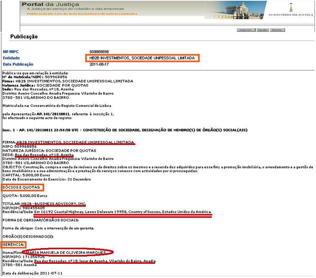Image resolution: width=316 pixels, height=278 pixels.
Task: Click 'QUOTA: 5.000,00 Euros'
Action: (x=25, y=196)
